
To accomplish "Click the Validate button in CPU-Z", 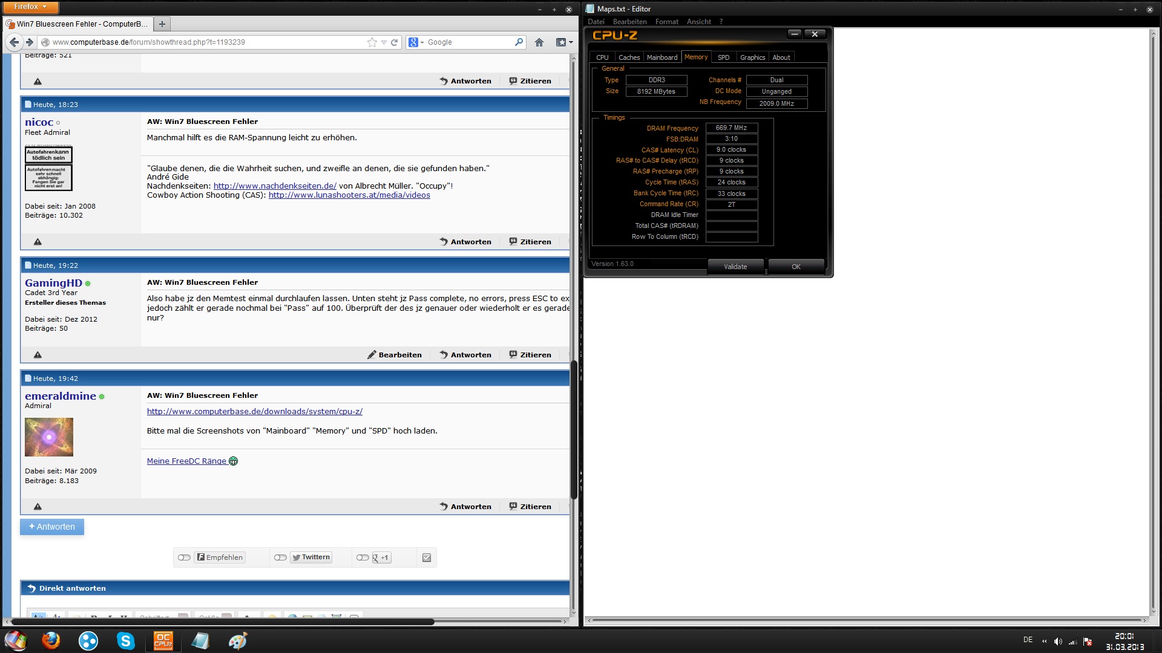I will 735,267.
